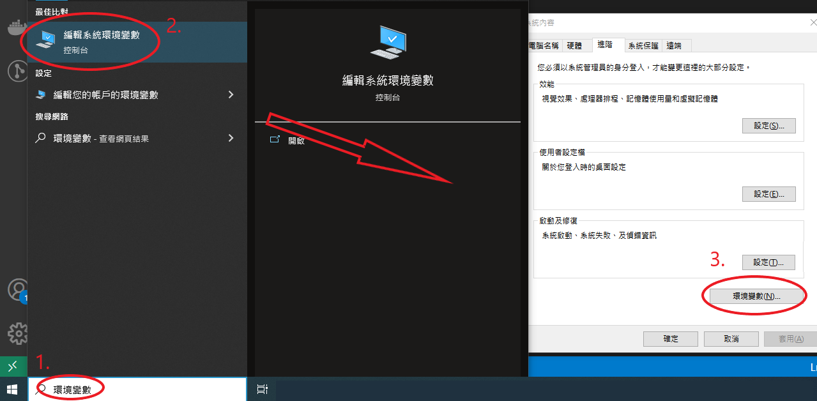Screen dimensions: 817x401
Task: Open Task View from the taskbar
Action: pos(262,388)
